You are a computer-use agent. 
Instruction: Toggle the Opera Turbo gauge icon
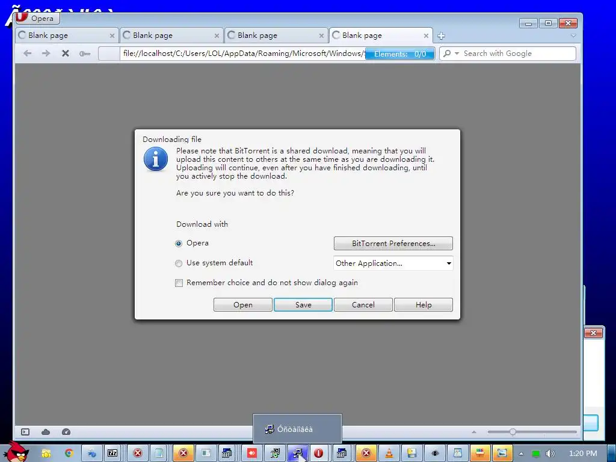[x=66, y=432]
